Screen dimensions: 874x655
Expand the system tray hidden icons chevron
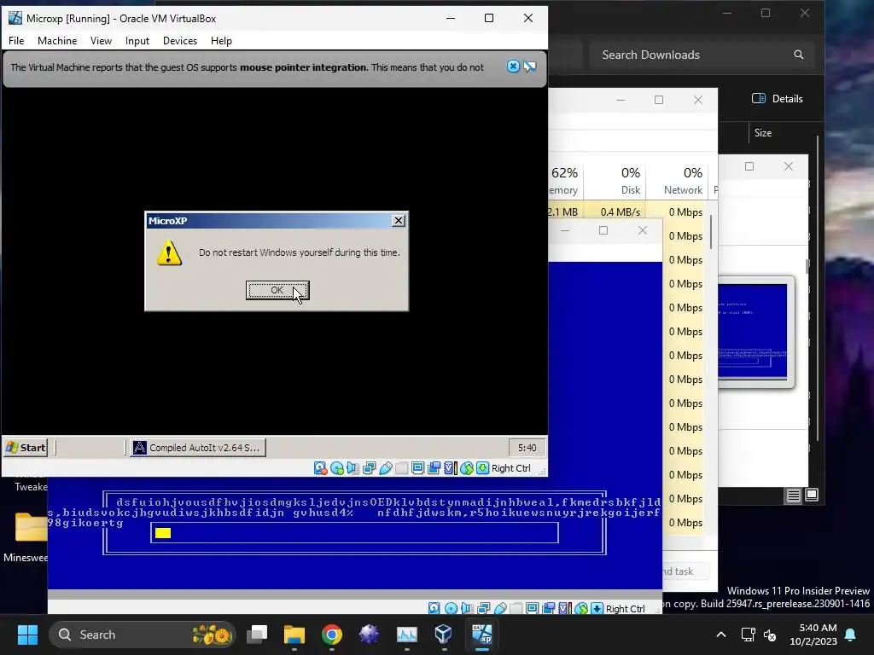(720, 635)
